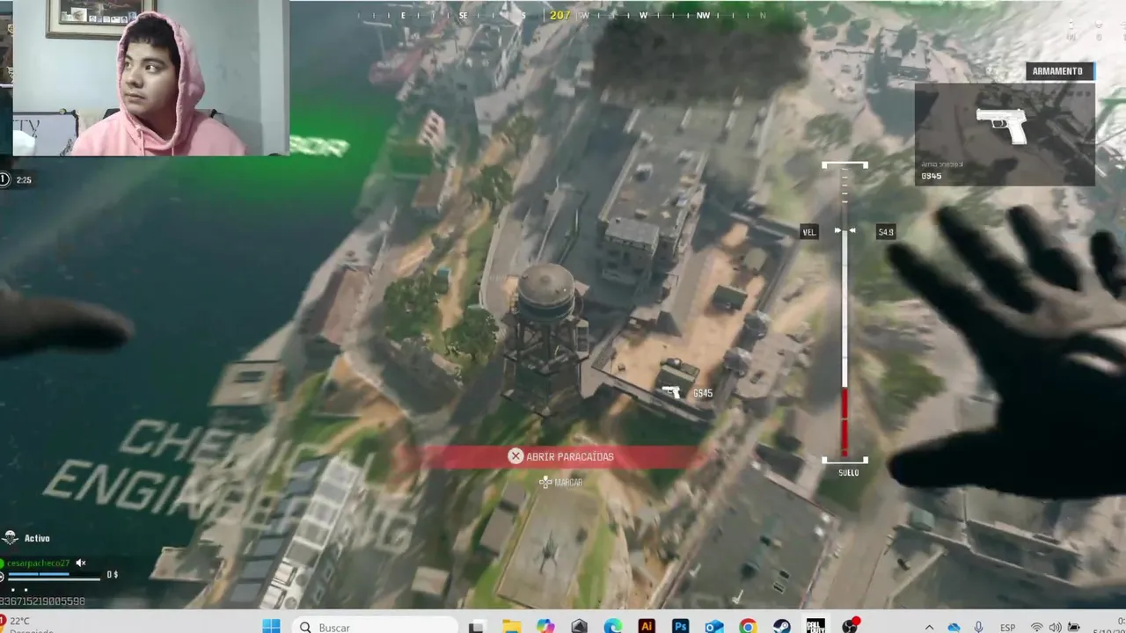This screenshot has height=633, width=1126.
Task: Click the X icon on Abrir Paracaídas prompt
Action: 515,455
